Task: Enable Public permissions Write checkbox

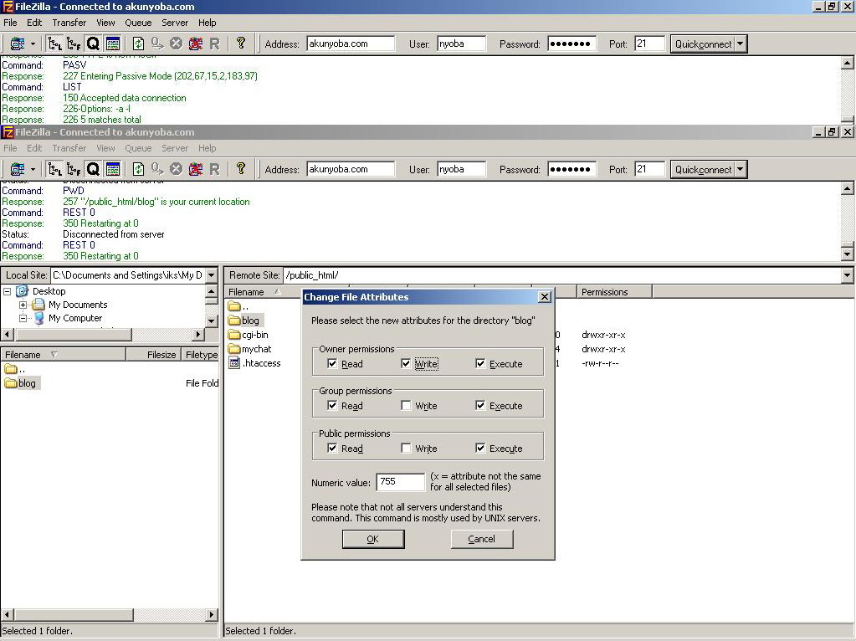Action: 406,448
